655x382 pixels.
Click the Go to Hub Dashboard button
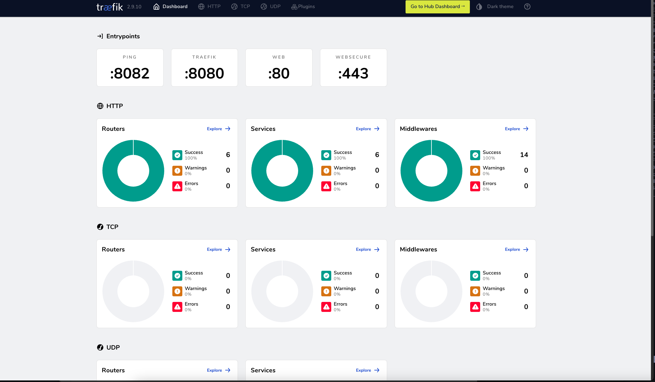437,7
